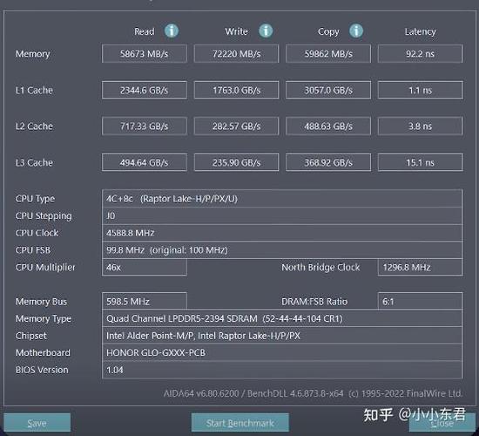Click the CPU Type field Raptor Lake
479x436 pixels.
[x=282, y=199]
